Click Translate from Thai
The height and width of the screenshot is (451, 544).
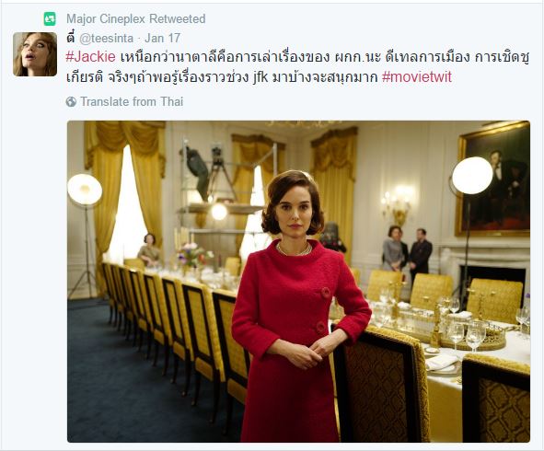132,101
